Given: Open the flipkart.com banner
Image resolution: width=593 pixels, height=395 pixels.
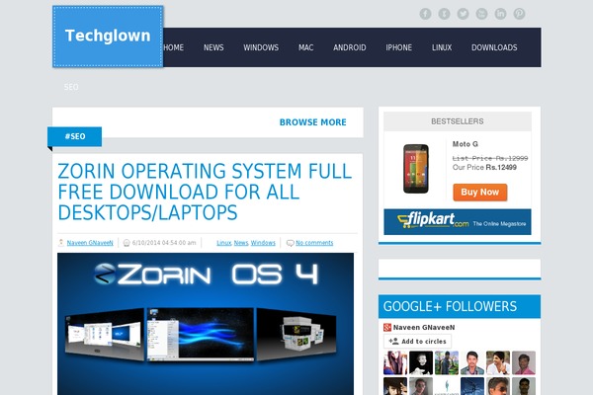Looking at the screenshot, I should pyautogui.click(x=458, y=221).
